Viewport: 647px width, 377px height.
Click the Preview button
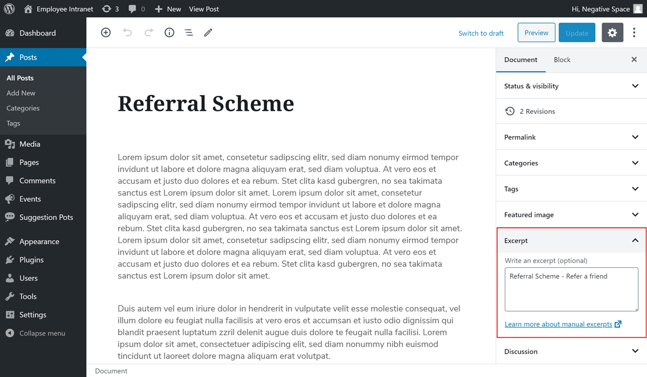(536, 33)
